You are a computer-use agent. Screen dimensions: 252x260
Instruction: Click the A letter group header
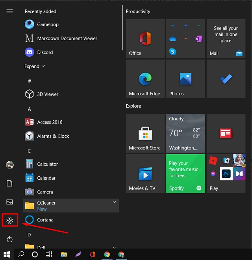tap(30, 109)
